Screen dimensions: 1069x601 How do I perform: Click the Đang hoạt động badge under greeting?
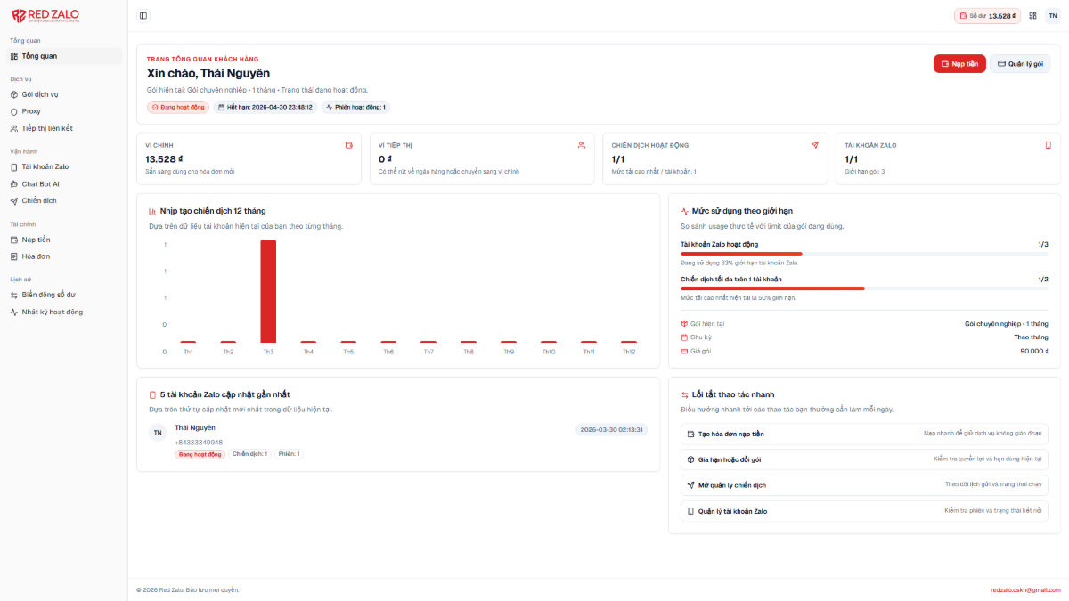click(178, 107)
